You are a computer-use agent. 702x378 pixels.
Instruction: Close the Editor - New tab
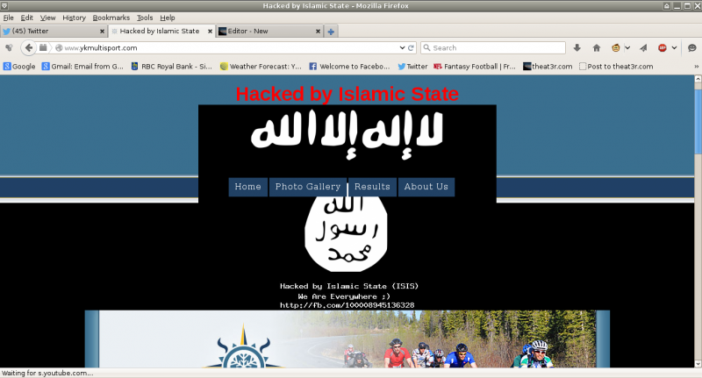318,32
